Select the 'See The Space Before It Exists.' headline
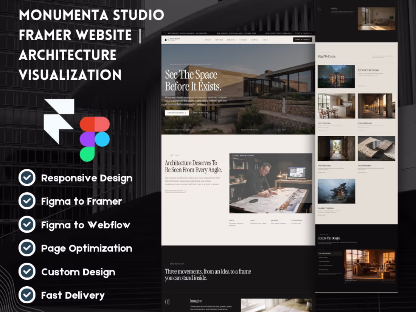Viewport: 416px width, 312px height. 193,81
